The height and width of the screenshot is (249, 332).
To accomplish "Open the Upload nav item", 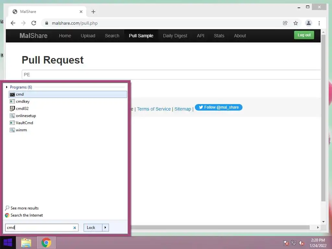I will [x=88, y=36].
